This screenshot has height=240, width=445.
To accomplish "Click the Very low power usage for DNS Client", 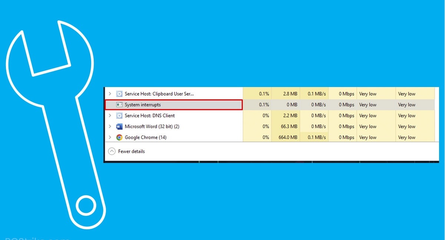I will pos(368,116).
